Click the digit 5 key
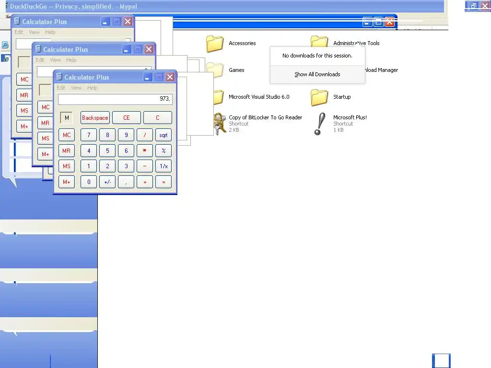Image resolution: width=491 pixels, height=368 pixels. pos(107,150)
